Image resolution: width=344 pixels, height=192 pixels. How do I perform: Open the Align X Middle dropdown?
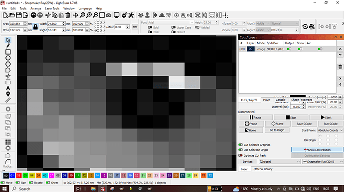[x=263, y=23]
